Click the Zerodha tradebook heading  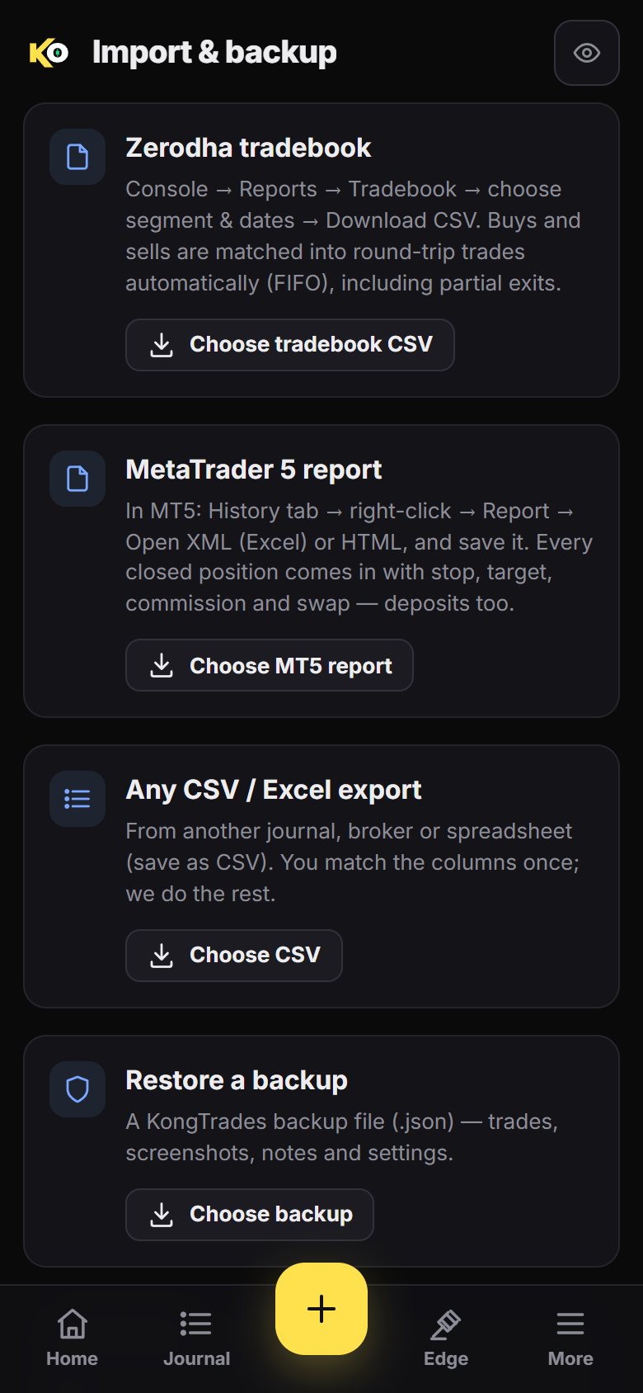point(248,148)
